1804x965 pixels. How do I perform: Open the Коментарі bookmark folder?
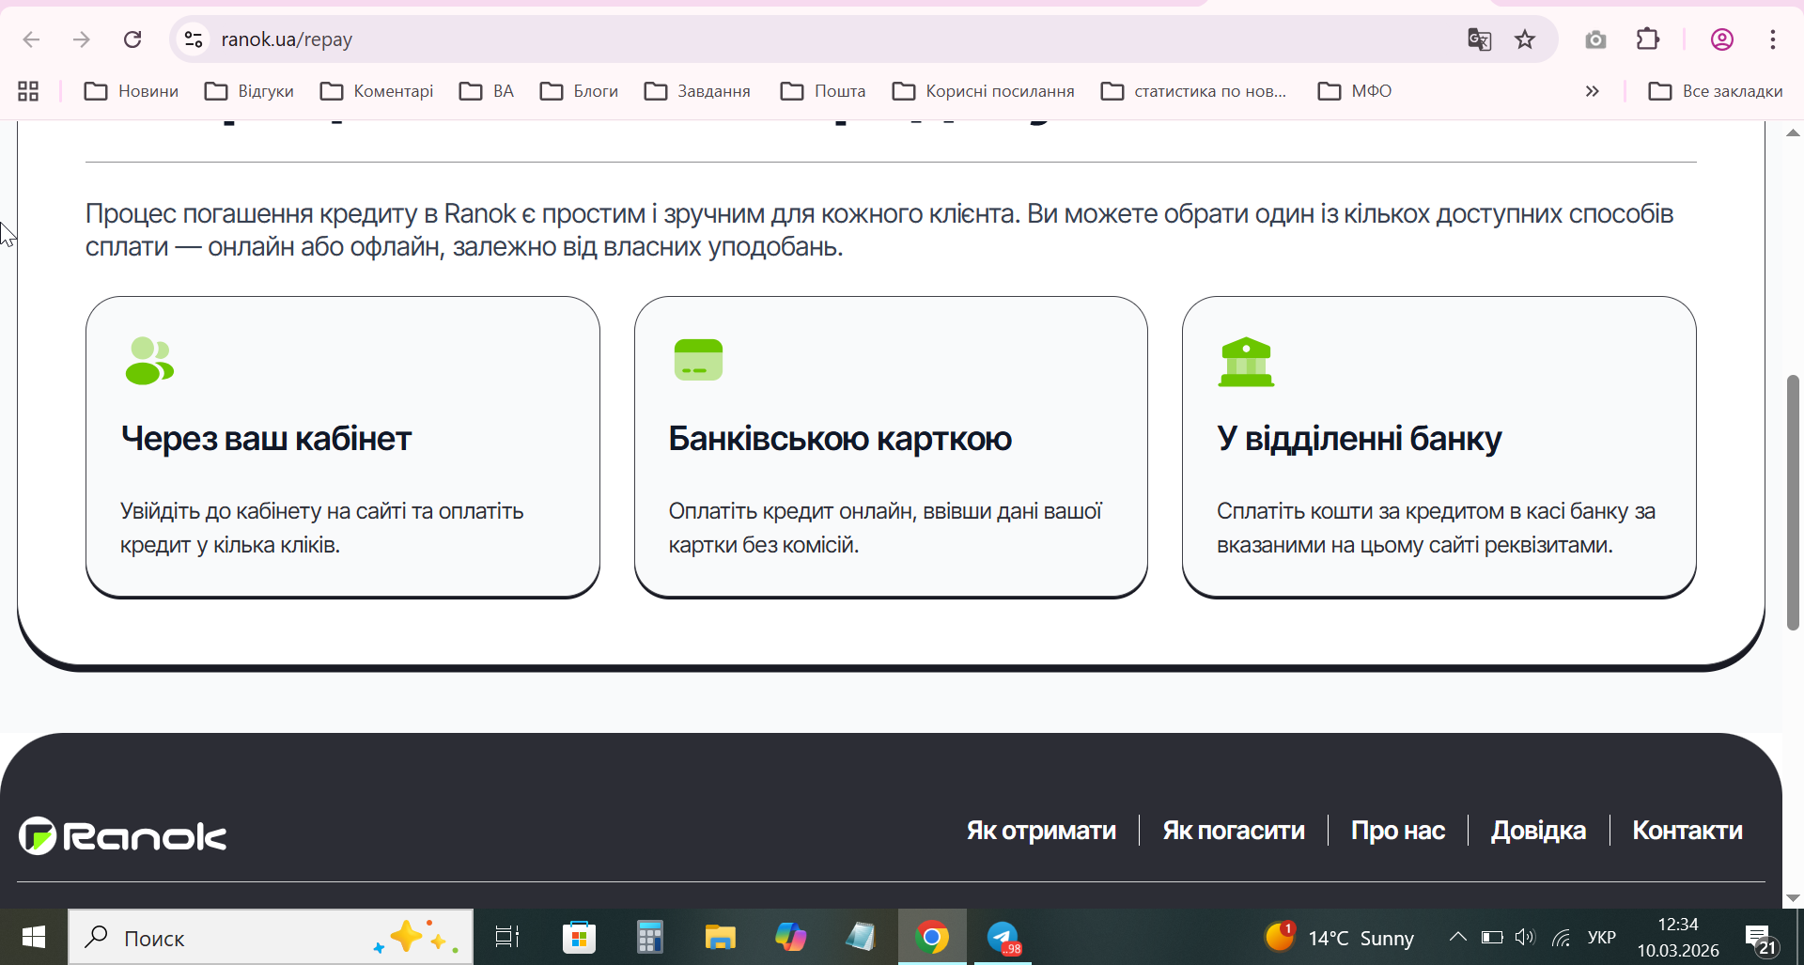(x=377, y=91)
